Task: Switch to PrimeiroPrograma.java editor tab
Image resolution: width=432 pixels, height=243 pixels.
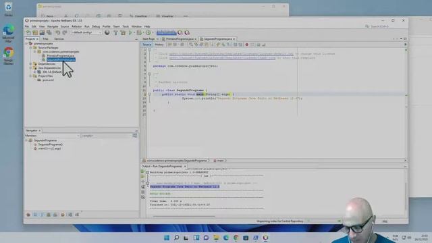Action: 180,39
